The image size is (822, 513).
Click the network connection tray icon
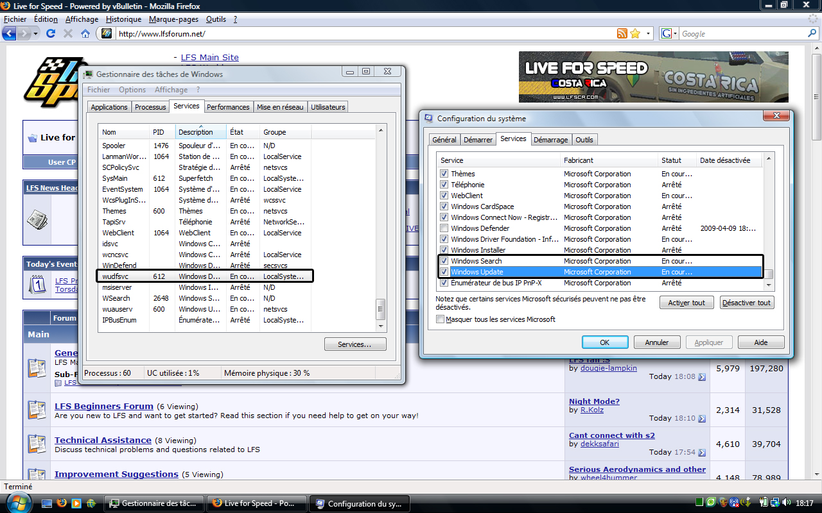[x=776, y=503]
